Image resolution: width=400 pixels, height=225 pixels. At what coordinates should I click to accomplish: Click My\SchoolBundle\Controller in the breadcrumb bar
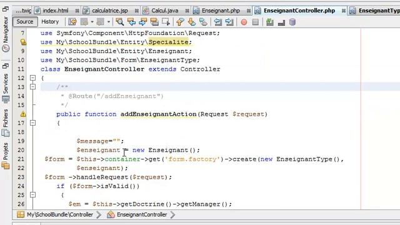(60, 214)
